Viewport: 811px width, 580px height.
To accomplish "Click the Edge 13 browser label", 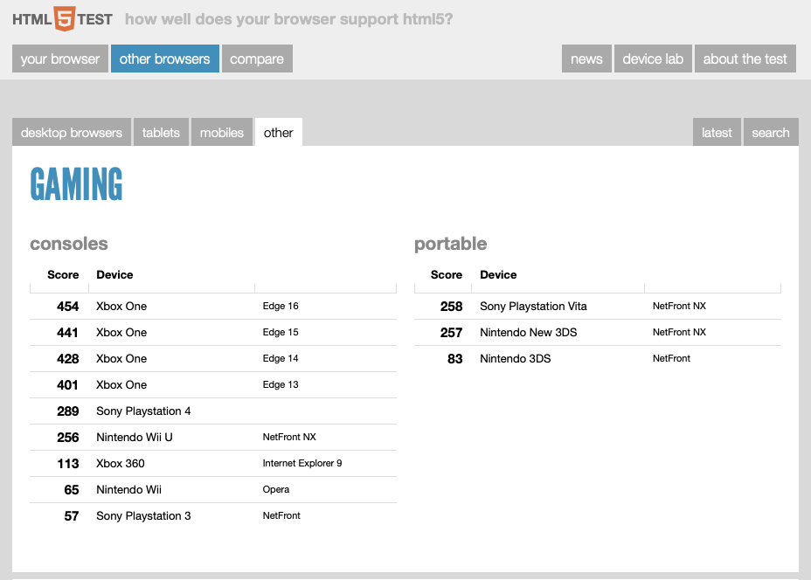I will click(x=281, y=384).
